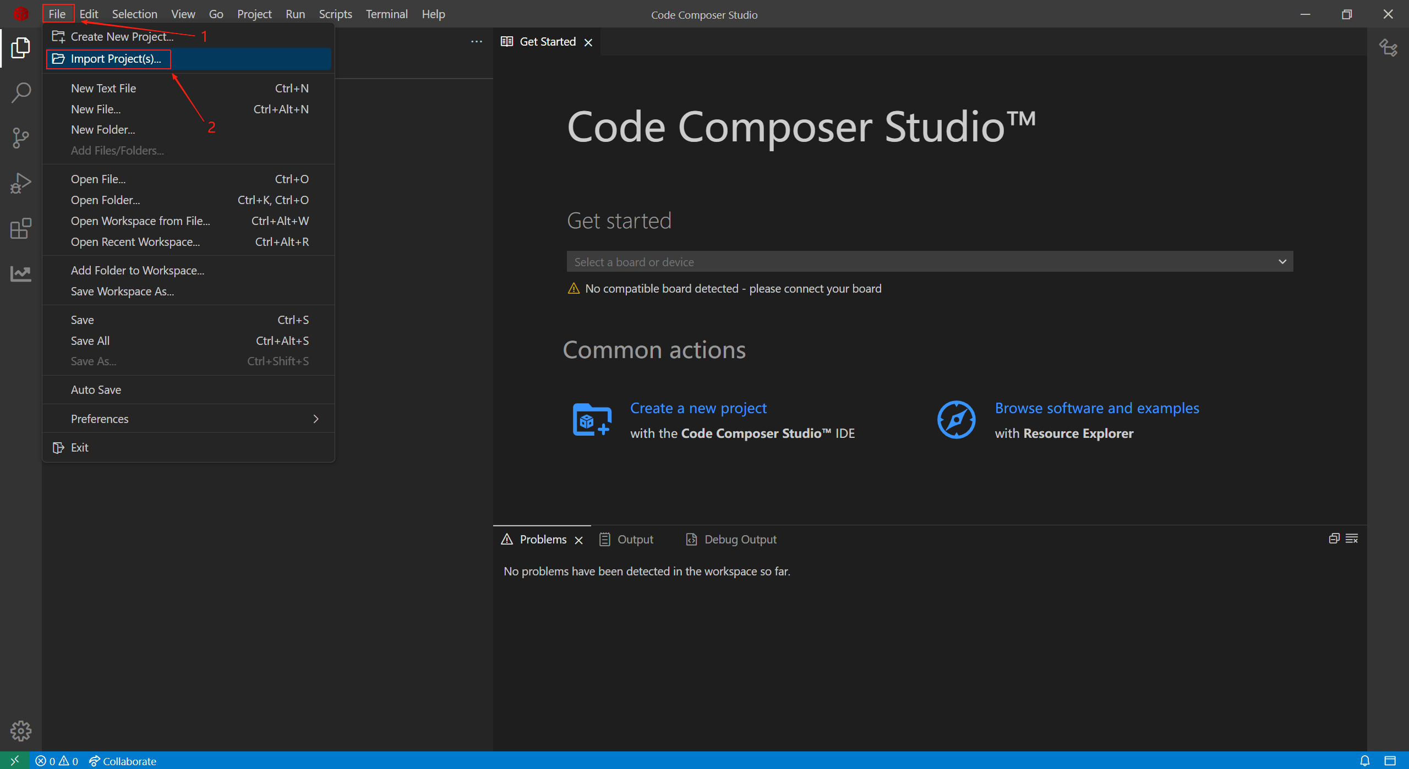The width and height of the screenshot is (1409, 769).
Task: Click Browse software and examples link
Action: pos(1097,408)
